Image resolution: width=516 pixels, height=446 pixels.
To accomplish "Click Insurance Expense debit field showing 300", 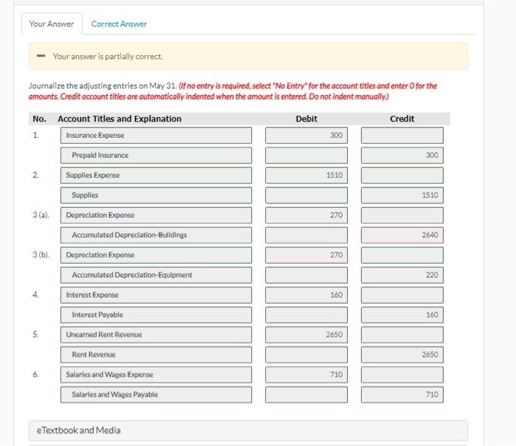I will tap(307, 136).
